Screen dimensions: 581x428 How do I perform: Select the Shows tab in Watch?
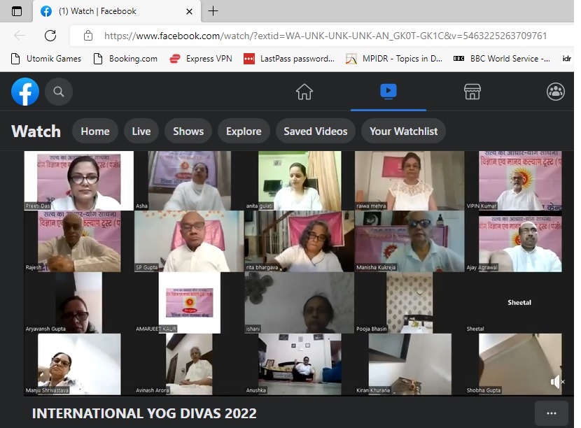[188, 131]
